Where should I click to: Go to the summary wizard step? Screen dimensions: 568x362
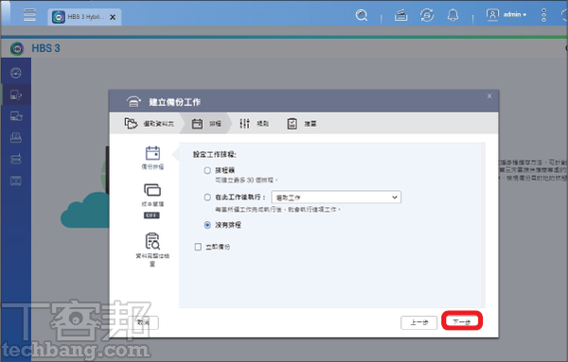point(301,124)
